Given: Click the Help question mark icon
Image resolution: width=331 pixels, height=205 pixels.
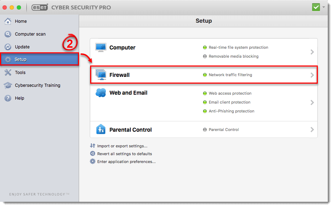Looking at the screenshot, I should click(x=8, y=98).
